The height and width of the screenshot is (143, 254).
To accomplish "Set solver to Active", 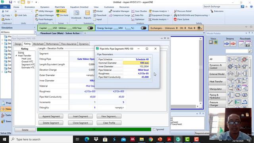I will (x=61, y=11).
